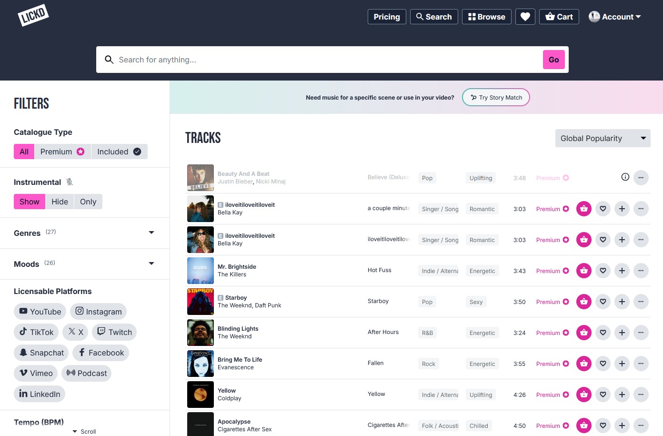Favorite the Starboy track
Image resolution: width=663 pixels, height=436 pixels.
[603, 302]
